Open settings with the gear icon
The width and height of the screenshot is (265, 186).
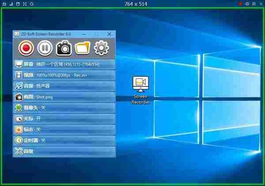coord(102,47)
